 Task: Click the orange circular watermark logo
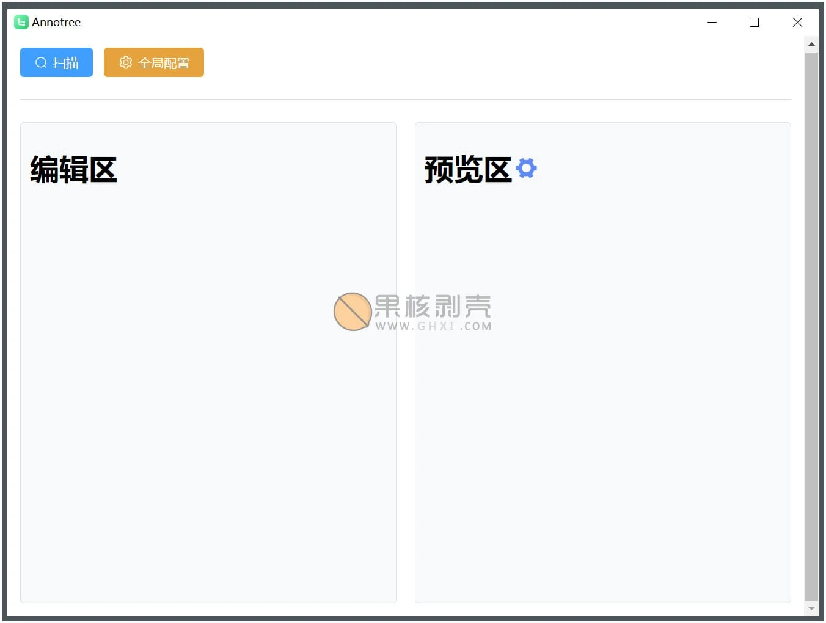pos(353,311)
